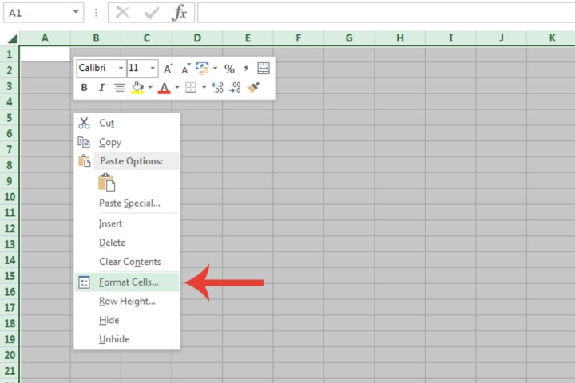575x383 pixels.
Task: Click the Increase Decimal icon
Action: point(217,88)
